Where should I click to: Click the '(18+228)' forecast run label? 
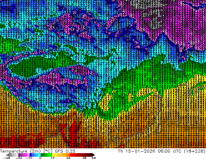coord(195,151)
